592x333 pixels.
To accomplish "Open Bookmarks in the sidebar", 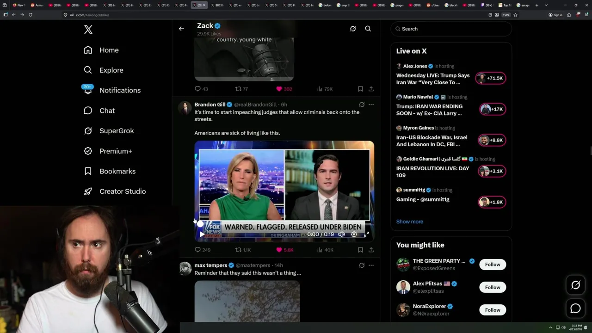I will tap(110, 171).
